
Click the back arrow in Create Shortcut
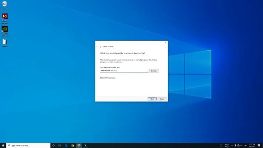pyautogui.click(x=97, y=46)
